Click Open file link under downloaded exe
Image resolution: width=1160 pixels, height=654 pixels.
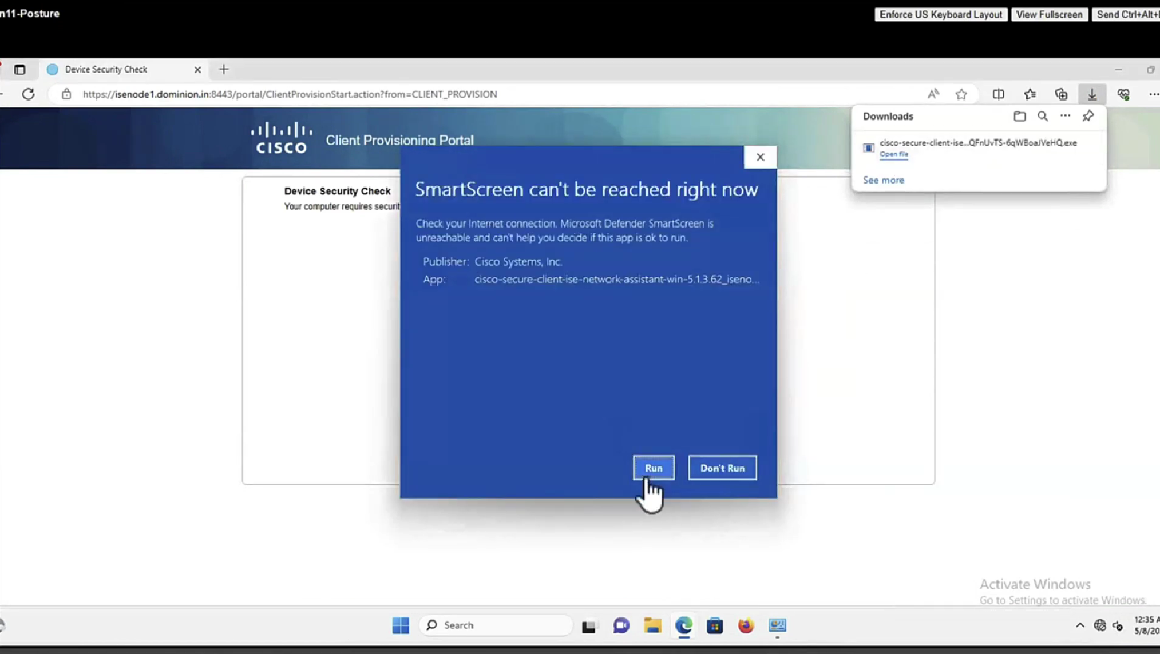[893, 154]
